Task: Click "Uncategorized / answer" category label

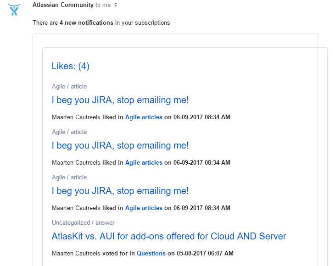Action: pyautogui.click(x=83, y=223)
